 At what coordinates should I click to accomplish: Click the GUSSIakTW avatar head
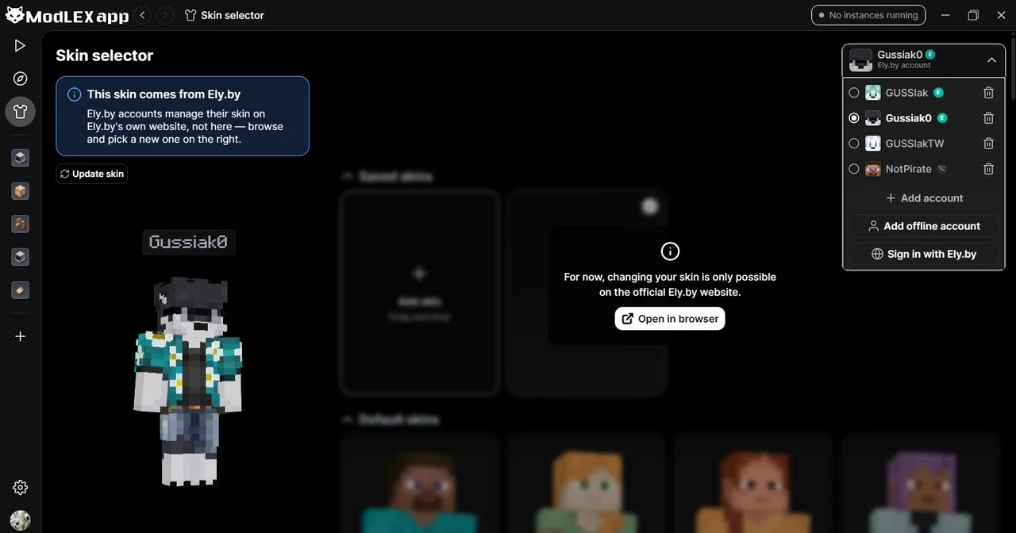[x=873, y=144]
